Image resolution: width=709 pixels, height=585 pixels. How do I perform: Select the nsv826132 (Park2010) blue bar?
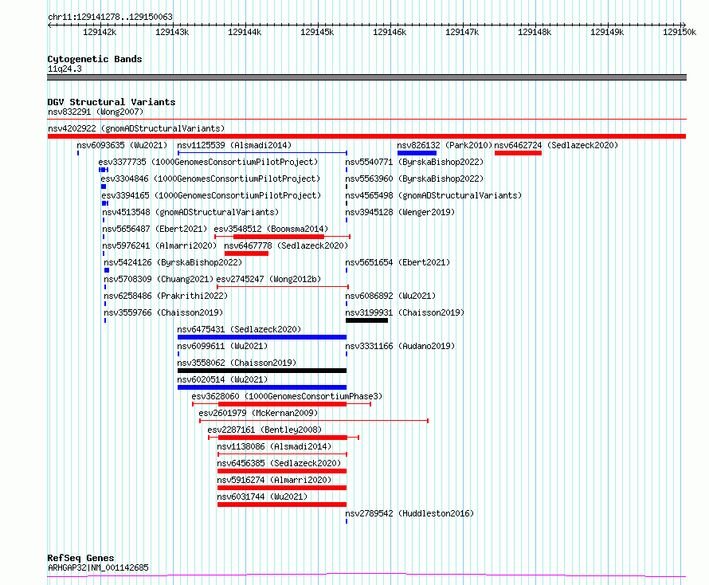417,153
